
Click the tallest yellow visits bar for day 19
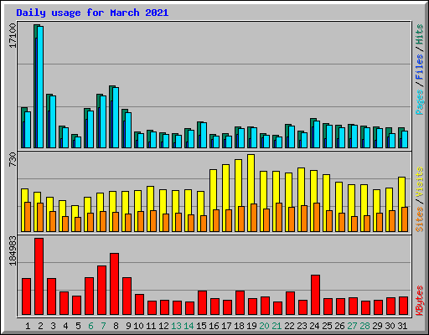251,193
